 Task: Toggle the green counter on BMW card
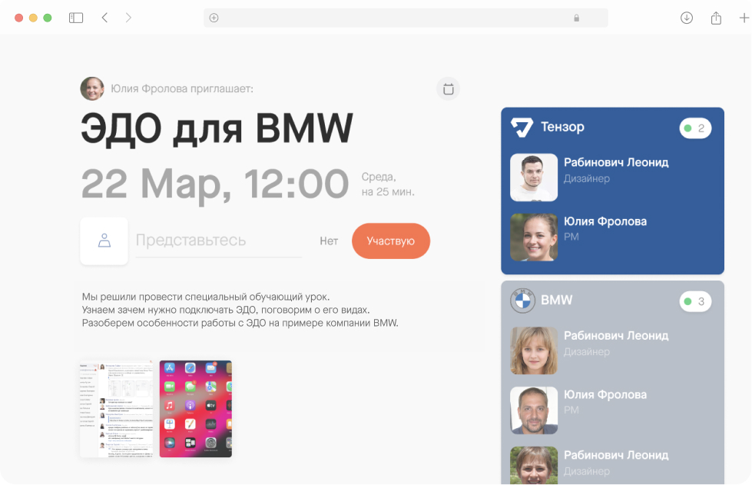[694, 301]
